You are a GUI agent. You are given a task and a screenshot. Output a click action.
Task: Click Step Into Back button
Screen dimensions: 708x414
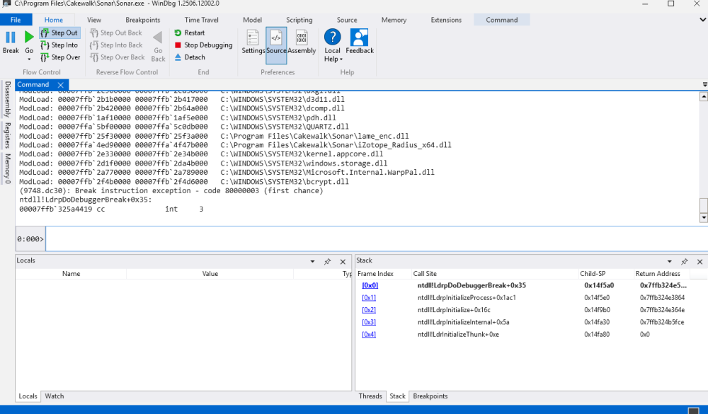pos(117,45)
